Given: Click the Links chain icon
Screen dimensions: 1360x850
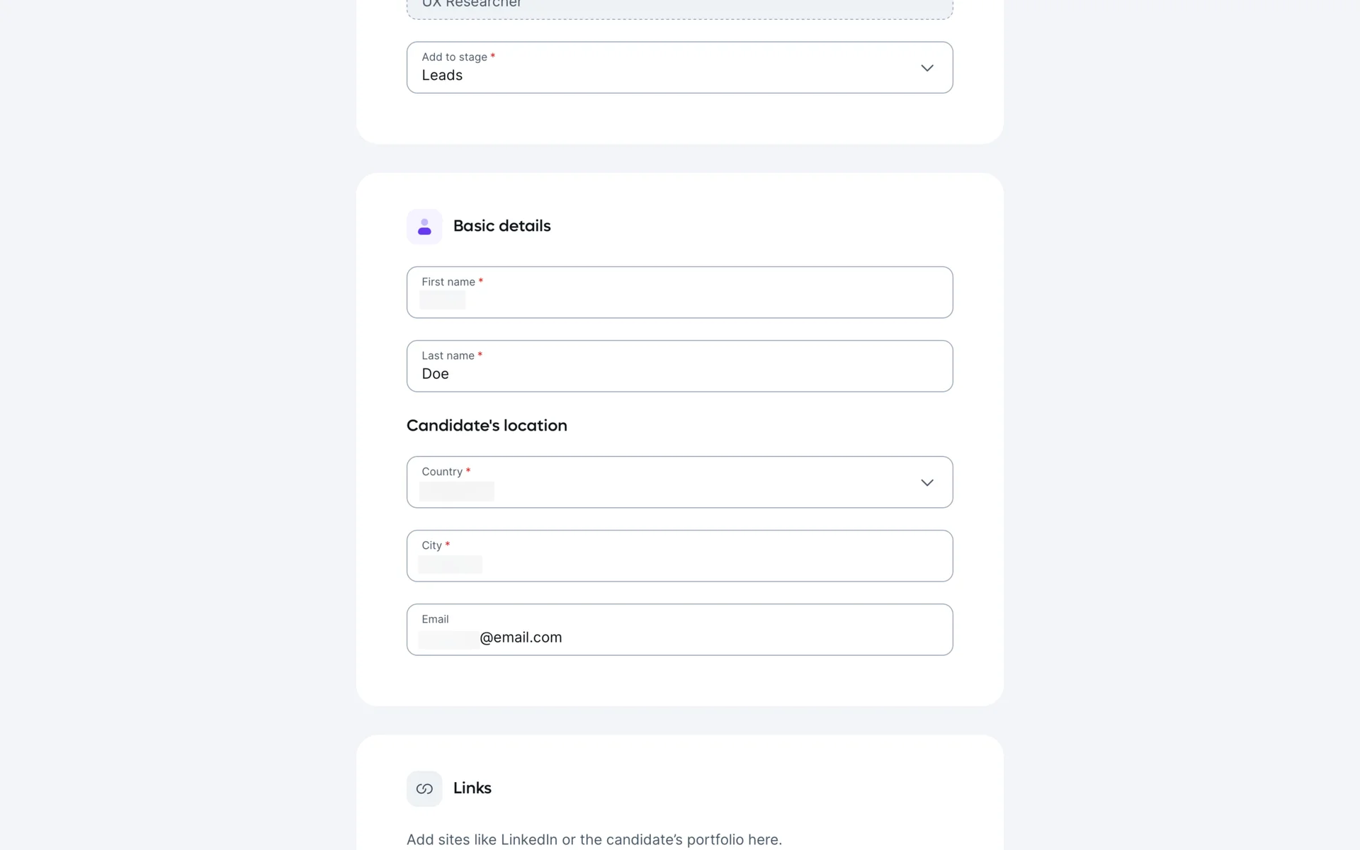Looking at the screenshot, I should (x=424, y=788).
